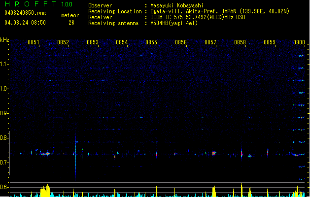Click the date stamp 04.06.24 08:50
The height and width of the screenshot is (197, 310).
click(25, 23)
